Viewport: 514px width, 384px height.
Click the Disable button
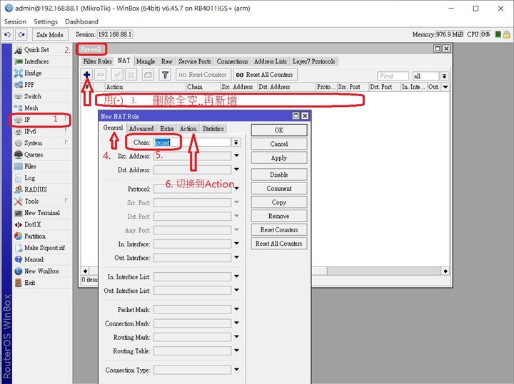click(x=279, y=175)
